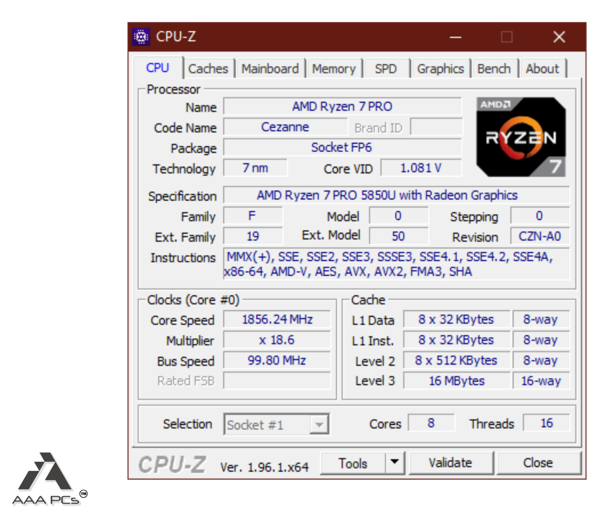Click the Technology value 7 nm
This screenshot has height=519, width=606.
click(255, 168)
